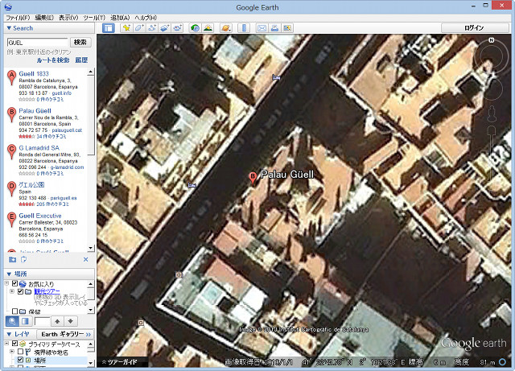
Task: Add a polygon from the toolbar
Action: tap(139, 28)
